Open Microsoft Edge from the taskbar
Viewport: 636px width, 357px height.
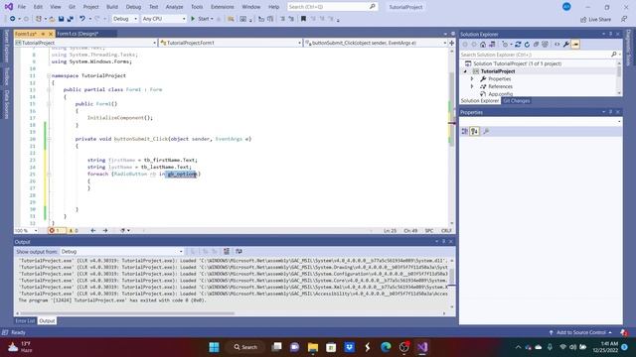(386, 347)
